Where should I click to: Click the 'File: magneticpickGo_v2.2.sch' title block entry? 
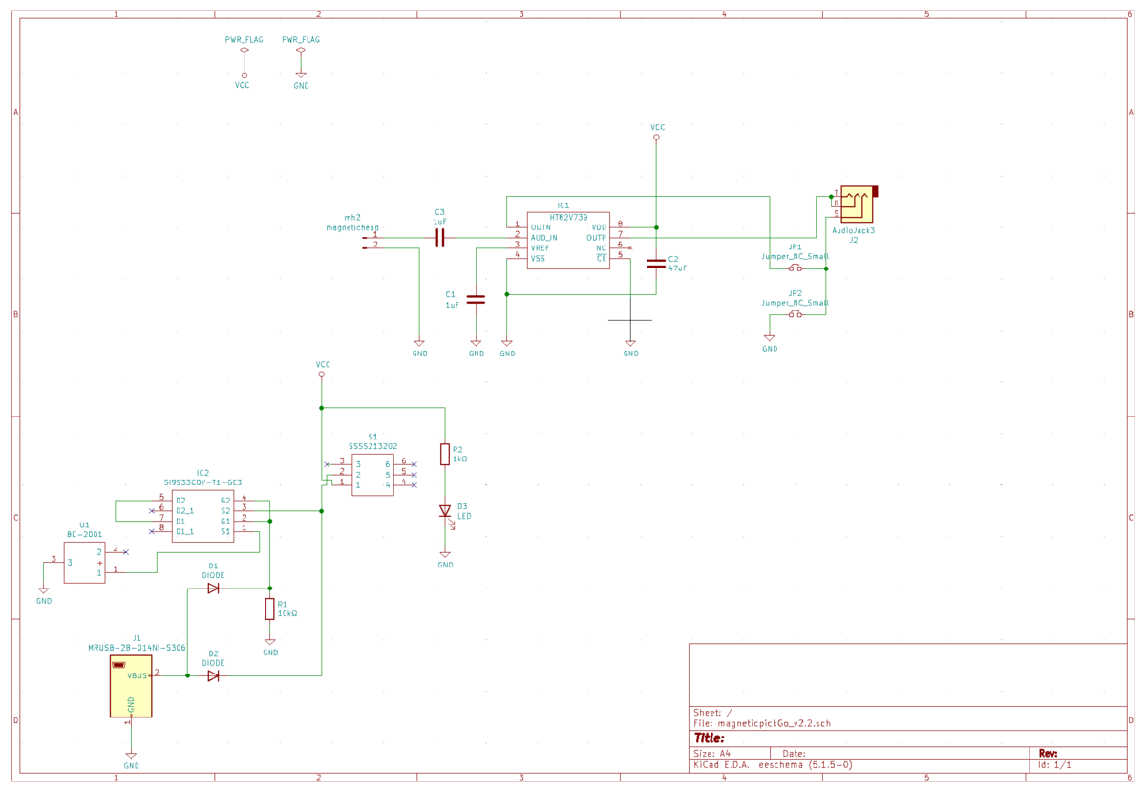click(761, 723)
